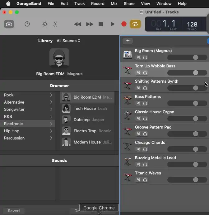Viewport: 209px width, 215px height.
Task: Solo the Groove Pattern Pad track
Action: pos(145,134)
